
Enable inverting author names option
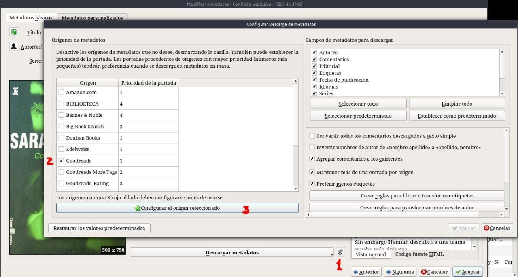pyautogui.click(x=312, y=148)
